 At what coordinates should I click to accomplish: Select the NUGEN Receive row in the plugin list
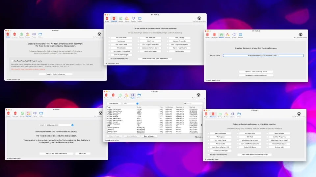[154, 117]
